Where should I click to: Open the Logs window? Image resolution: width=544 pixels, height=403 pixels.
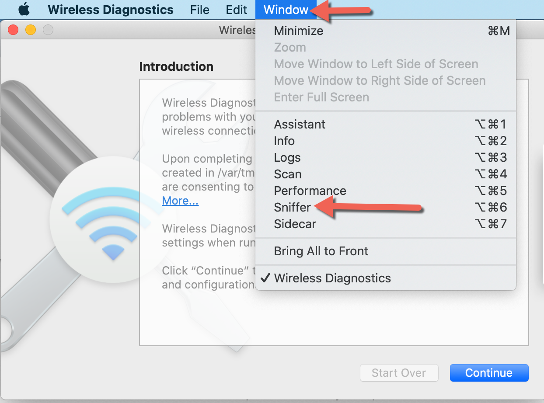coord(287,158)
